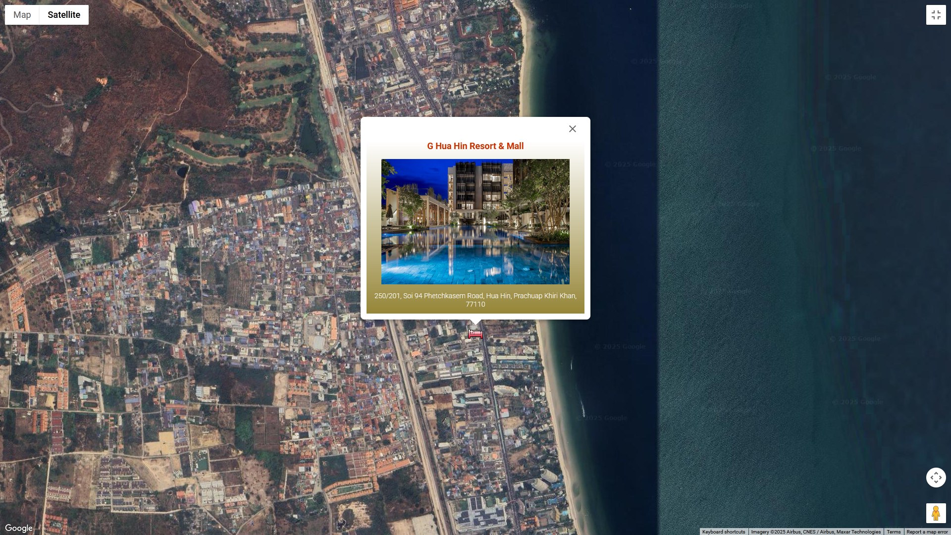This screenshot has width=951, height=535.
Task: Click Report a map error
Action: coord(927,532)
